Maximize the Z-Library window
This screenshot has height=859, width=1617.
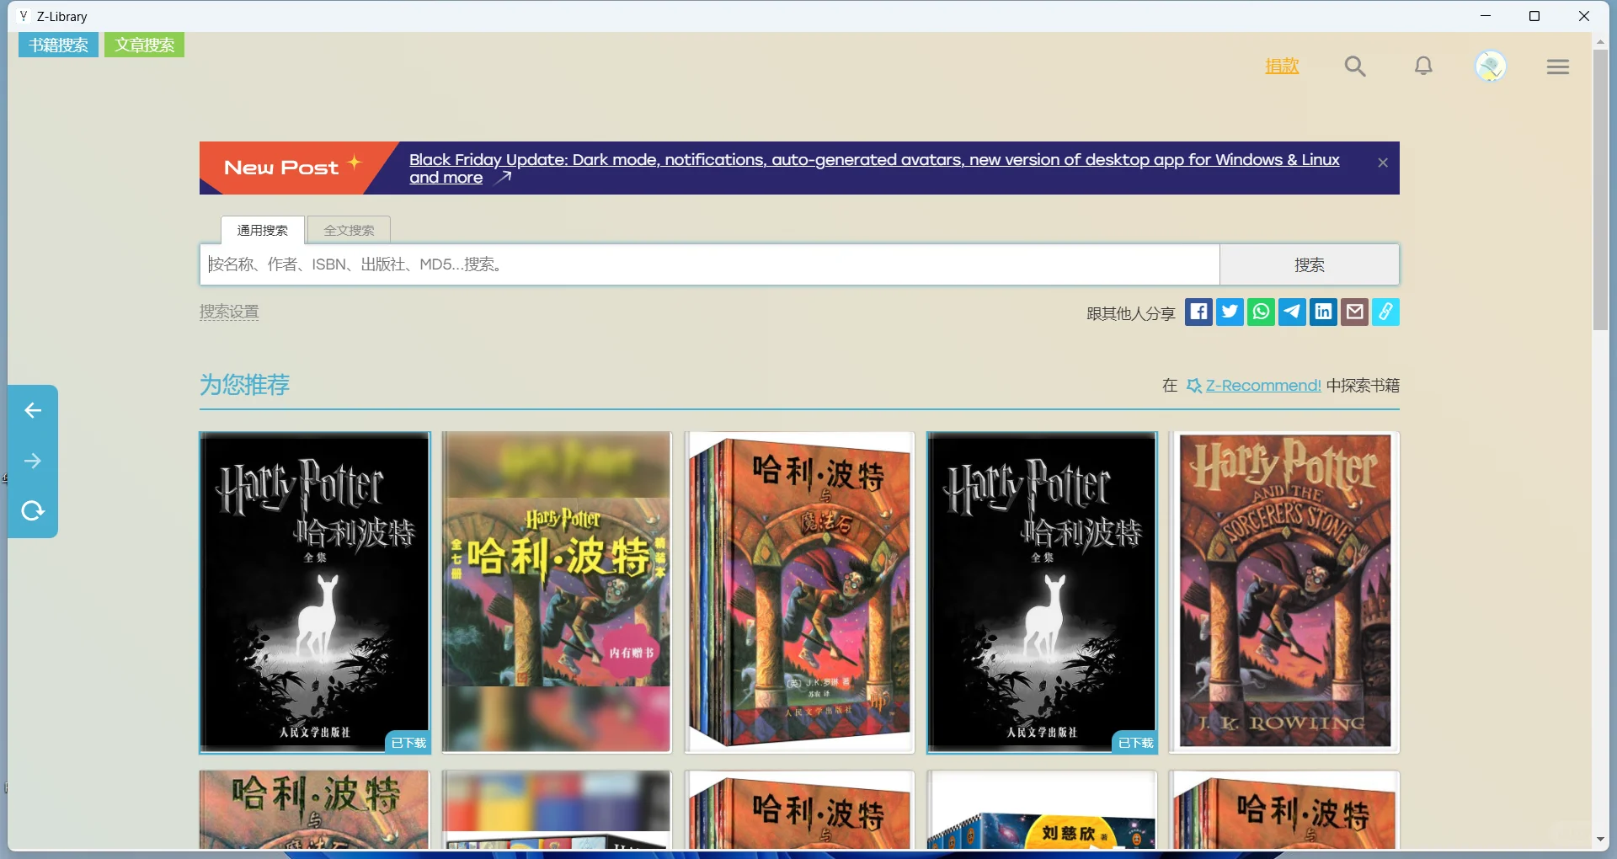click(1534, 16)
